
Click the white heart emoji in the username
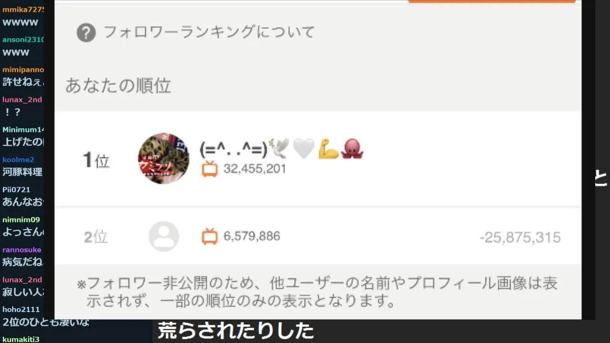pos(304,149)
